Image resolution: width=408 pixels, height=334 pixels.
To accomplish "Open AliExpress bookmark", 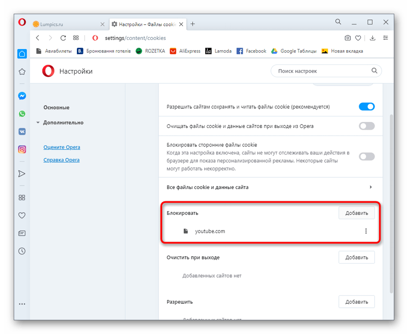I will click(x=185, y=51).
